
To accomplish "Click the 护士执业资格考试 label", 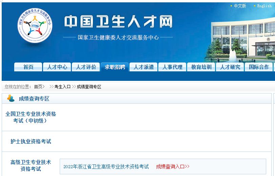I will point(31,141).
